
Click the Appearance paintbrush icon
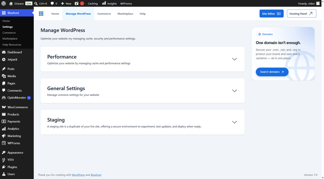(4, 153)
